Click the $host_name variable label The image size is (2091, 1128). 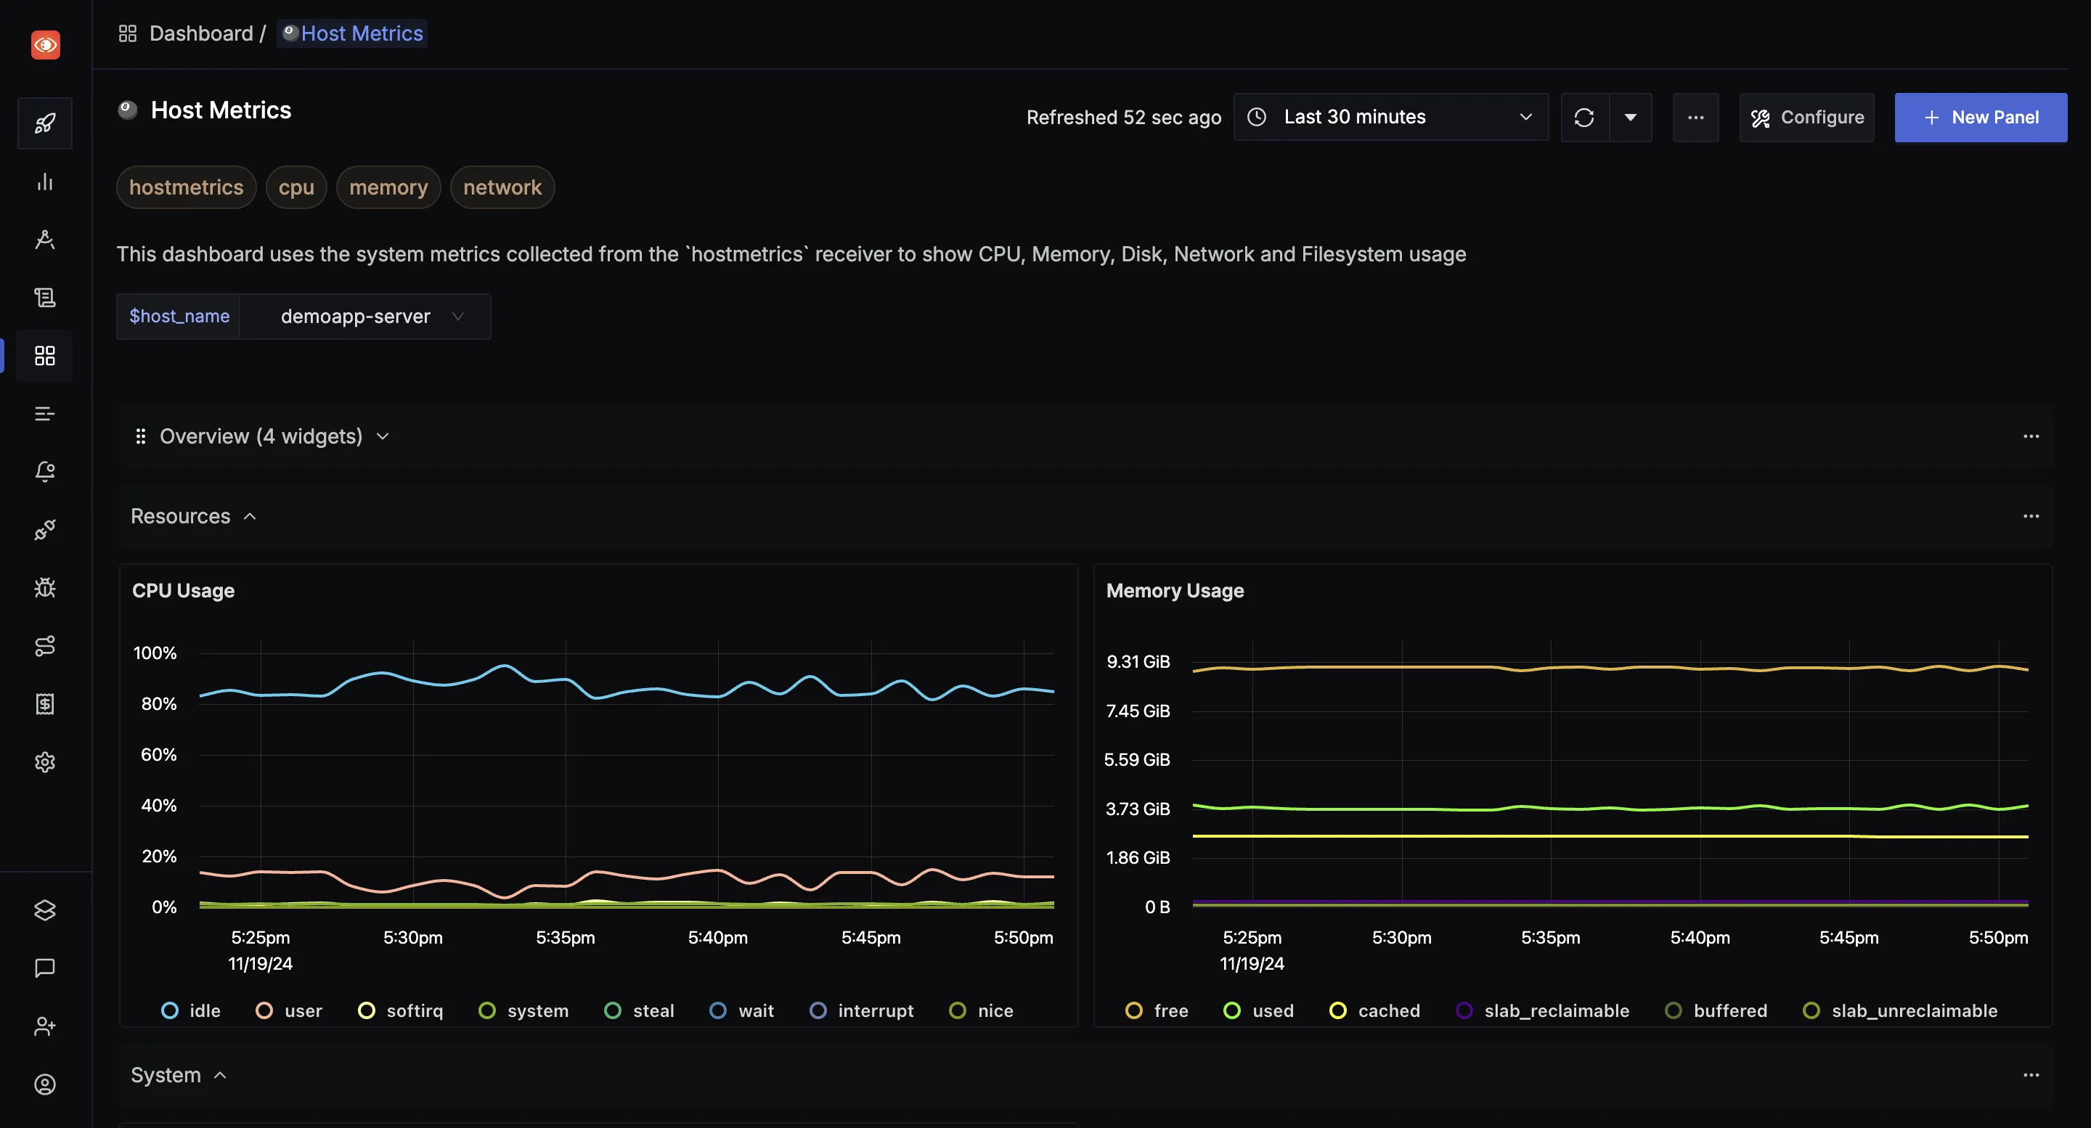click(x=179, y=316)
